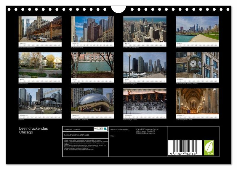Click the April date strip

(197, 44)
